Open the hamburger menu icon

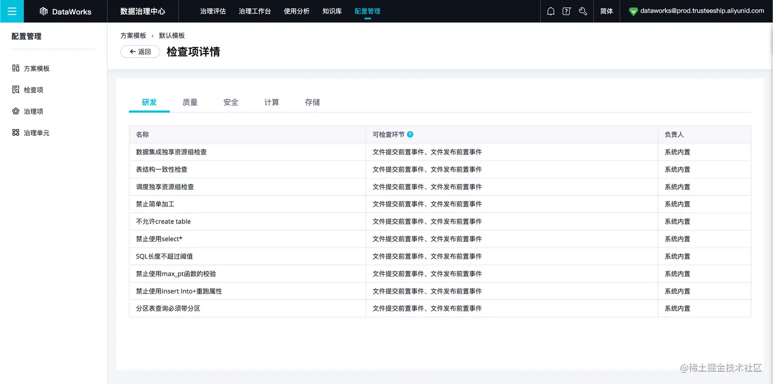click(12, 11)
